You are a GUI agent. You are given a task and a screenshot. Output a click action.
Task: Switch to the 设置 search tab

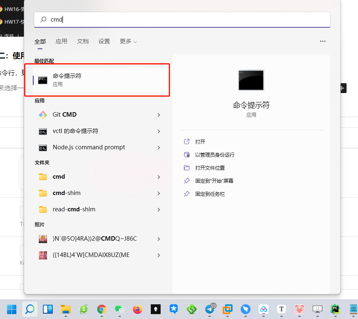104,41
